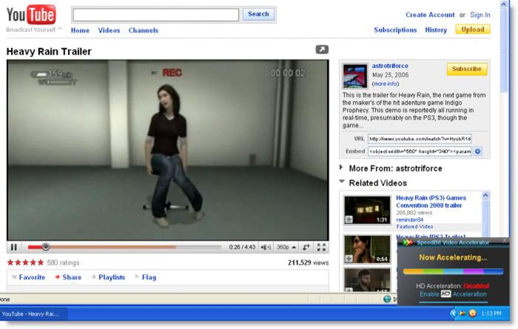Click the YouTube - Heavy Rain taskbar button

click(33, 314)
